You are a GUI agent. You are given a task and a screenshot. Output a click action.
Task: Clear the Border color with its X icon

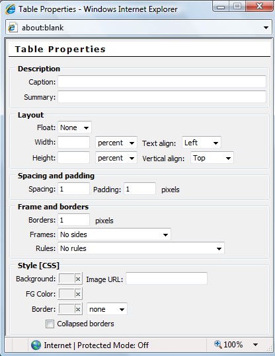[x=78, y=309]
